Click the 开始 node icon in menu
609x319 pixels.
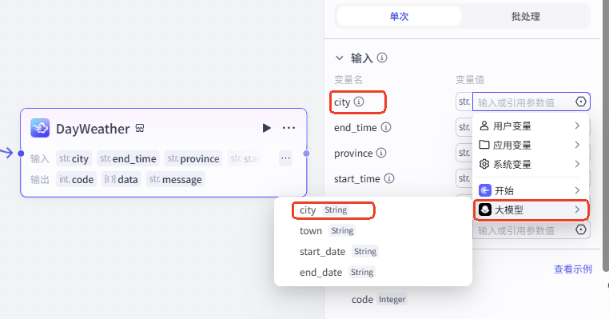click(x=484, y=190)
